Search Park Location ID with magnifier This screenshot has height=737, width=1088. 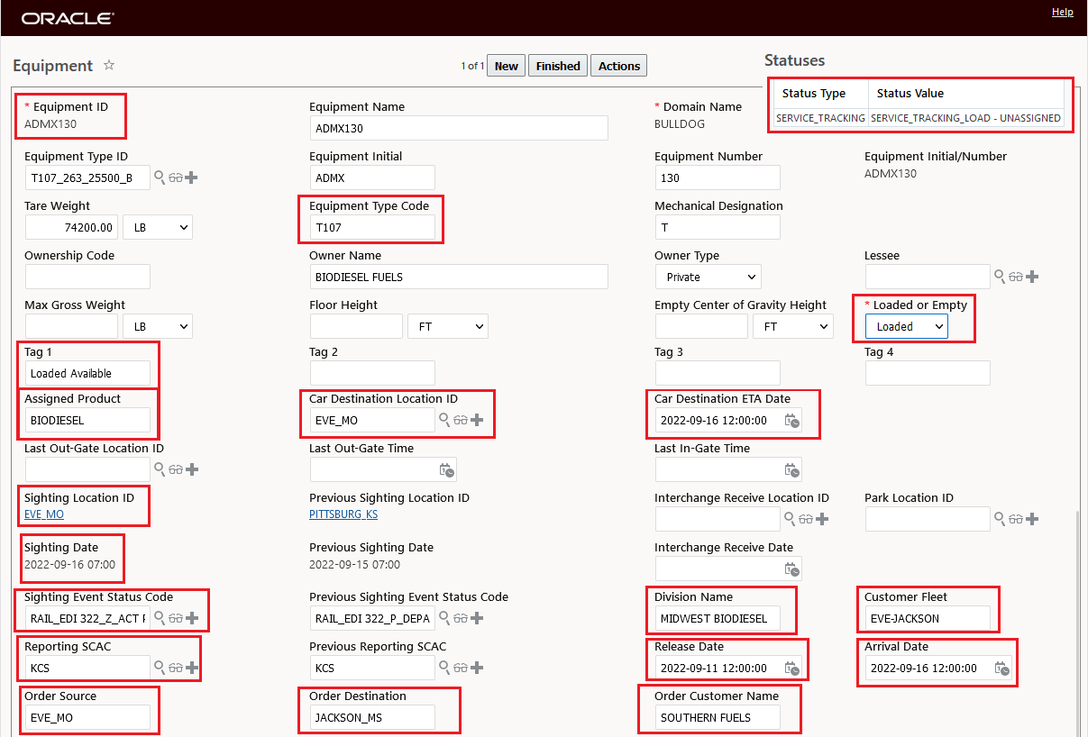pos(1000,519)
